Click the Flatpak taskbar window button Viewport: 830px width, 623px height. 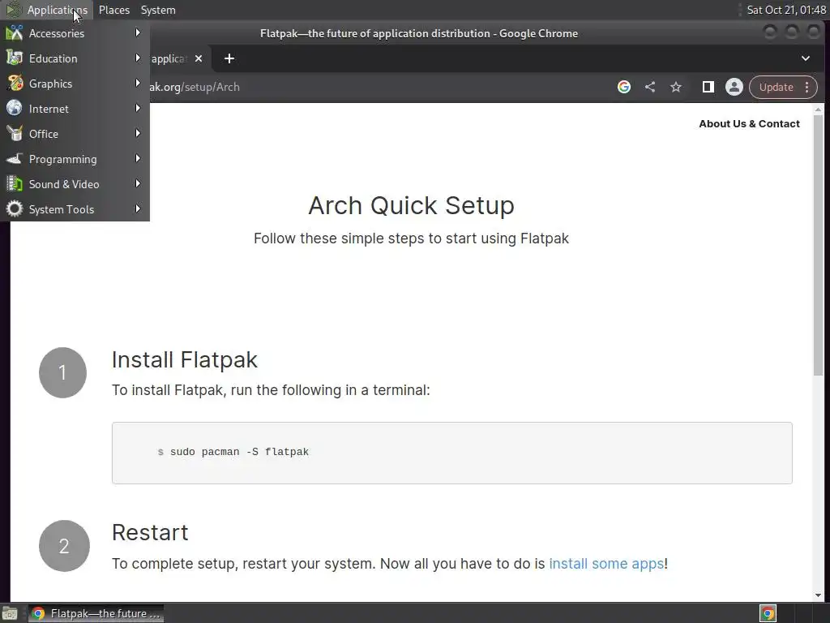coord(96,613)
